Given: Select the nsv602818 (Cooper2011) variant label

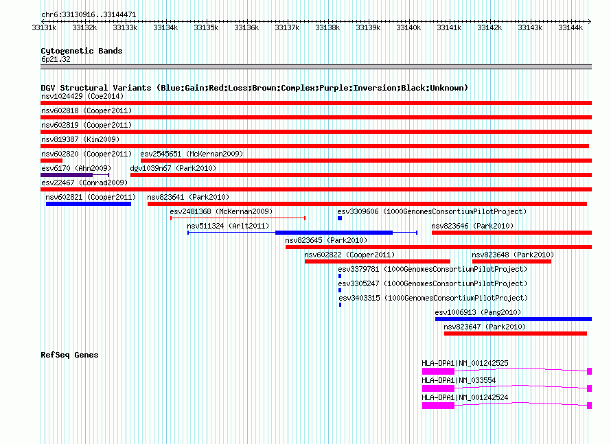Looking at the screenshot, I should point(87,110).
